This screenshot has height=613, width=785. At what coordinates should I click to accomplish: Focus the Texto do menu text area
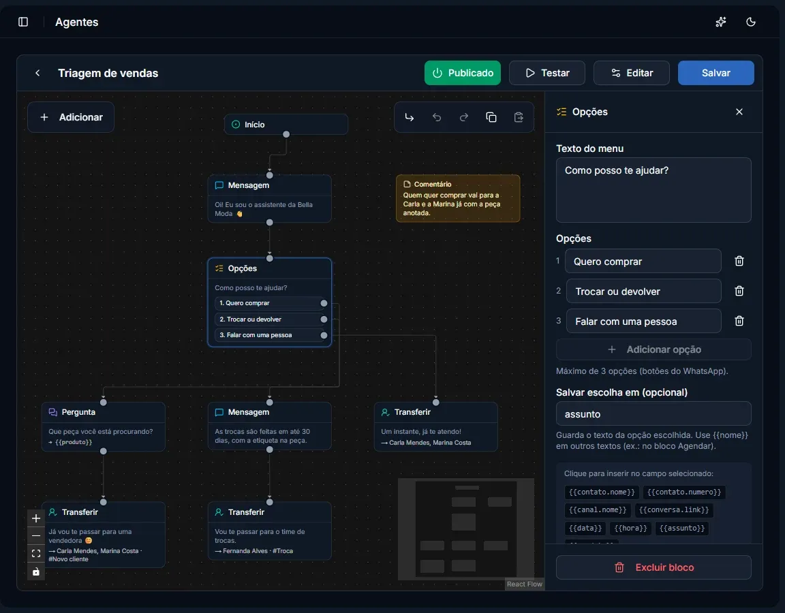(x=654, y=190)
